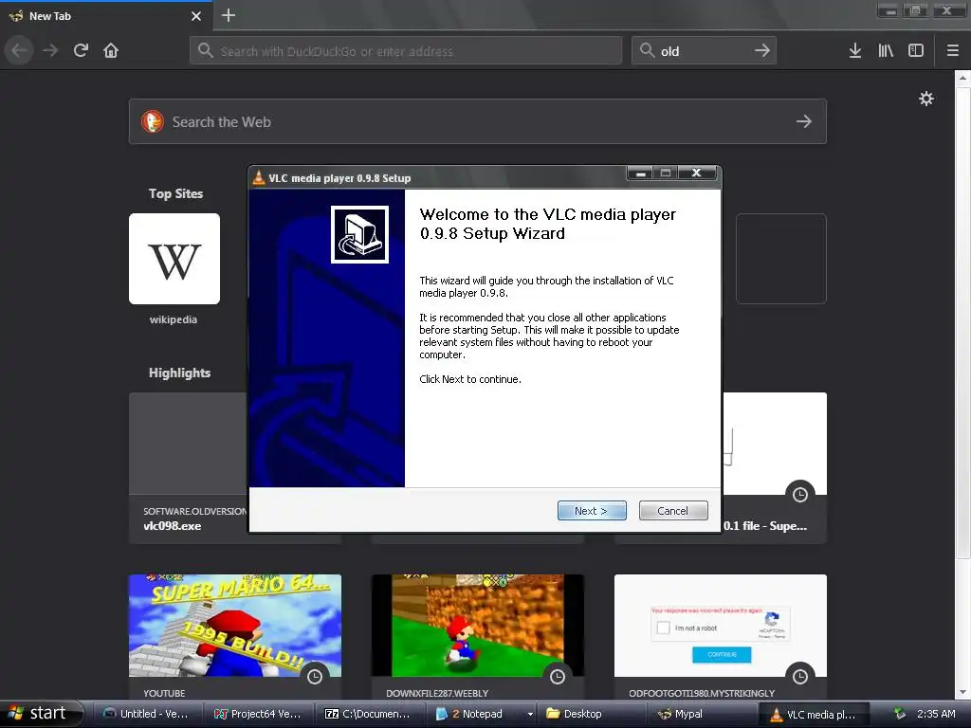
Task: Click the DuckDuckGo logo in search box
Action: [x=153, y=121]
